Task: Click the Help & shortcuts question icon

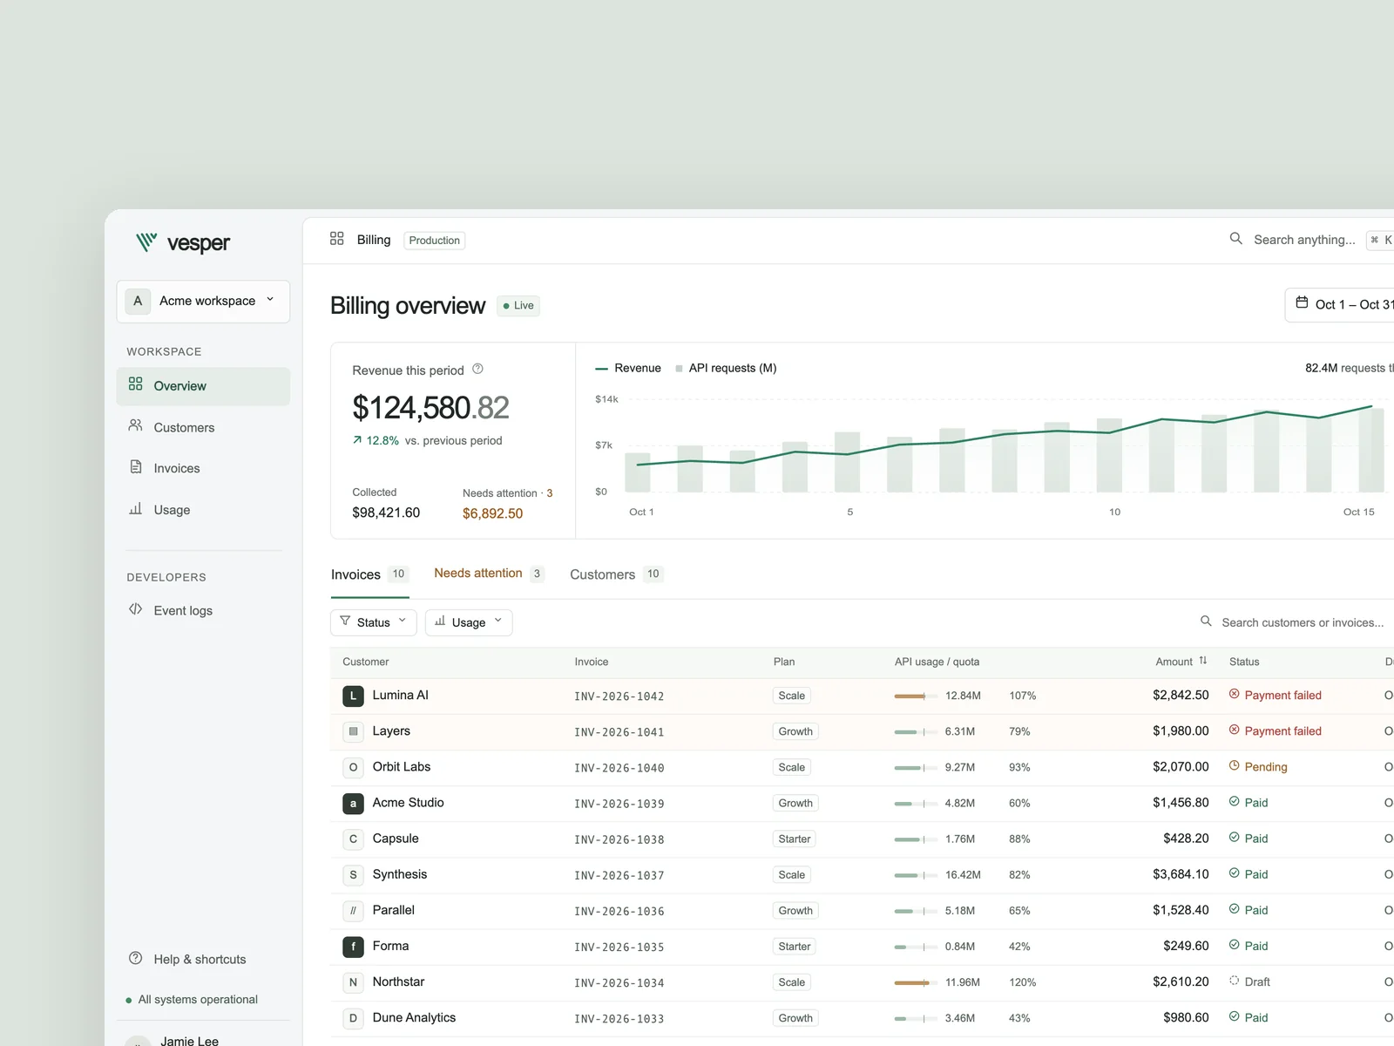Action: 135,958
